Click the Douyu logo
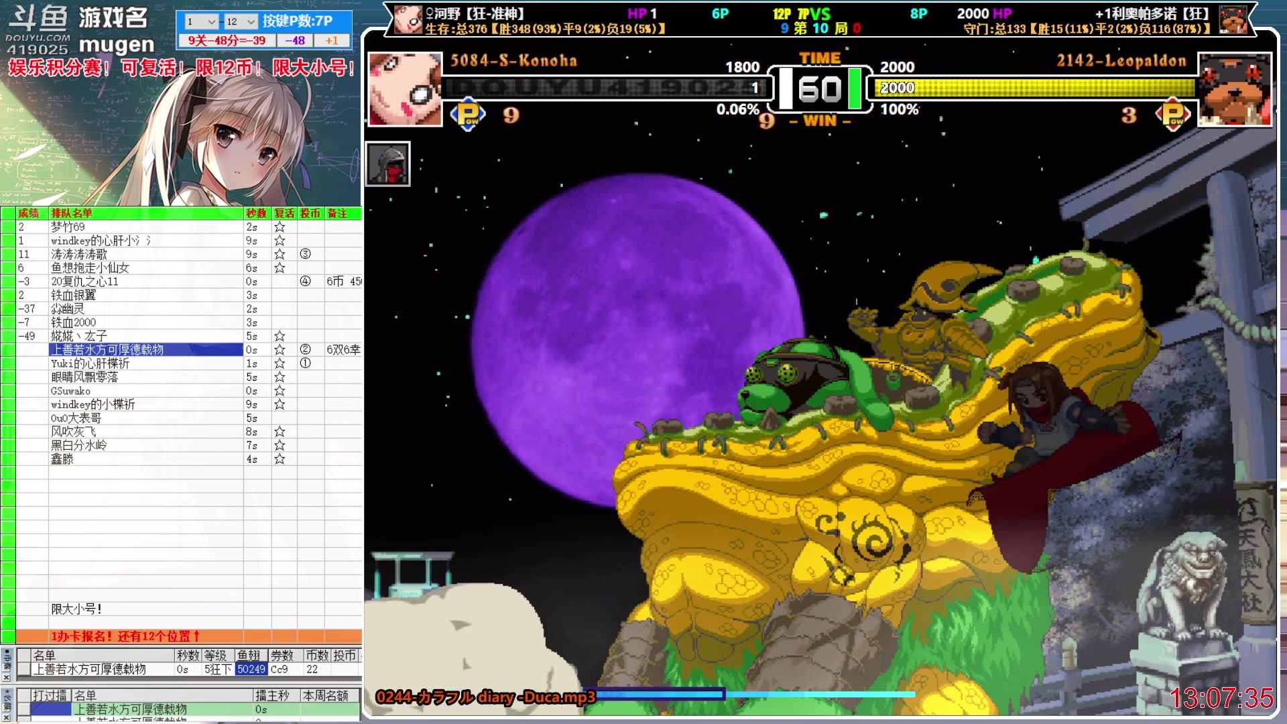 (38, 30)
